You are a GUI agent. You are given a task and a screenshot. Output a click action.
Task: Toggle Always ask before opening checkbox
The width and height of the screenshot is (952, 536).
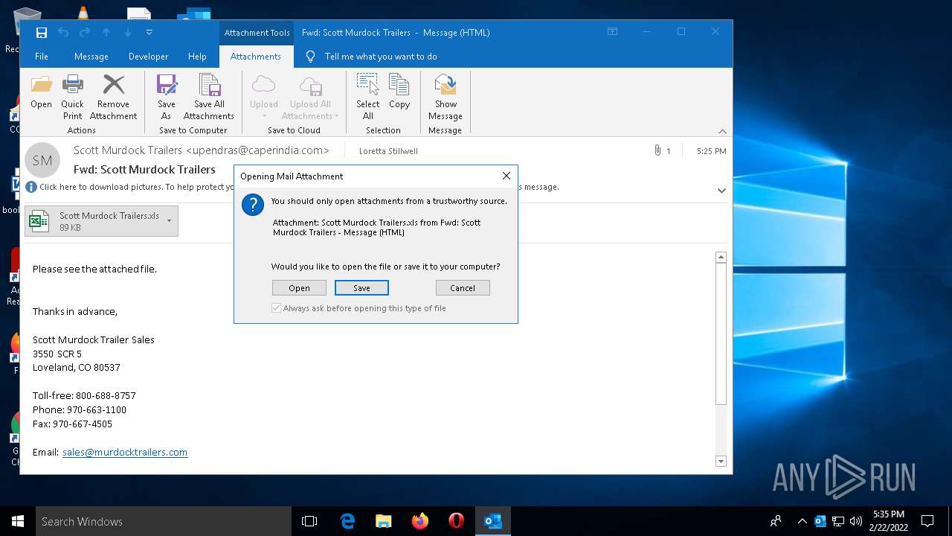pyautogui.click(x=276, y=308)
